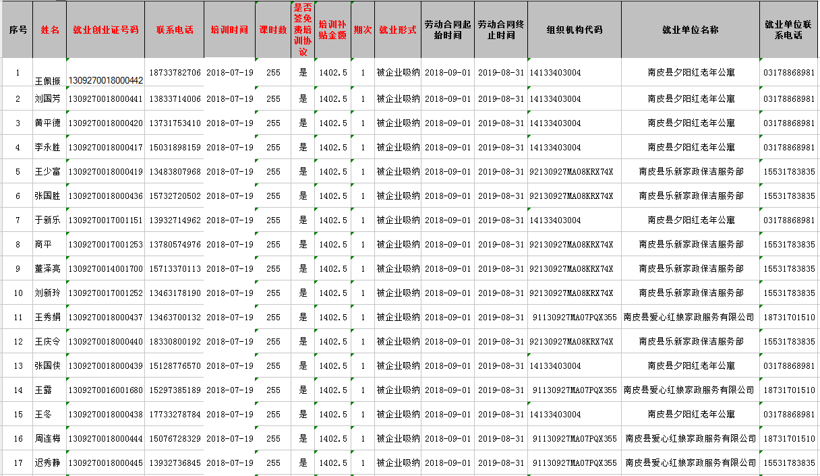Select the name cell 王佩振
The image size is (820, 476).
point(48,80)
